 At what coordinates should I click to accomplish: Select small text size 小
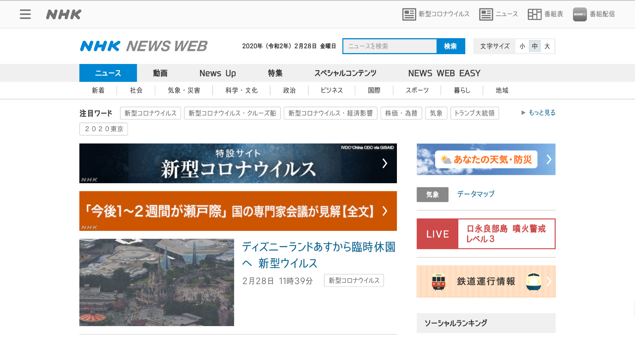pos(522,46)
